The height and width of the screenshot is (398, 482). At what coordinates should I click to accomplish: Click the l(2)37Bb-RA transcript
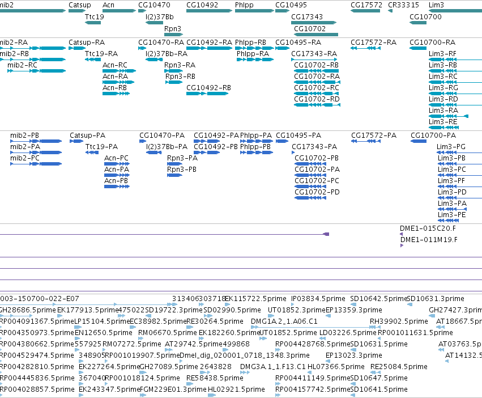pos(154,60)
